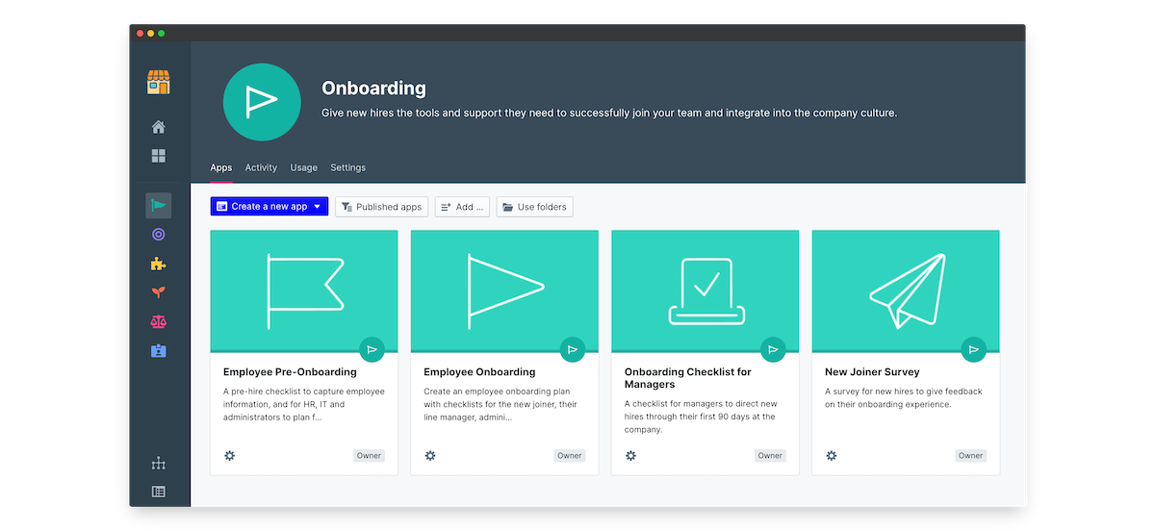Open the apps grid icon in sidebar
The height and width of the screenshot is (531, 1155).
pos(159,156)
